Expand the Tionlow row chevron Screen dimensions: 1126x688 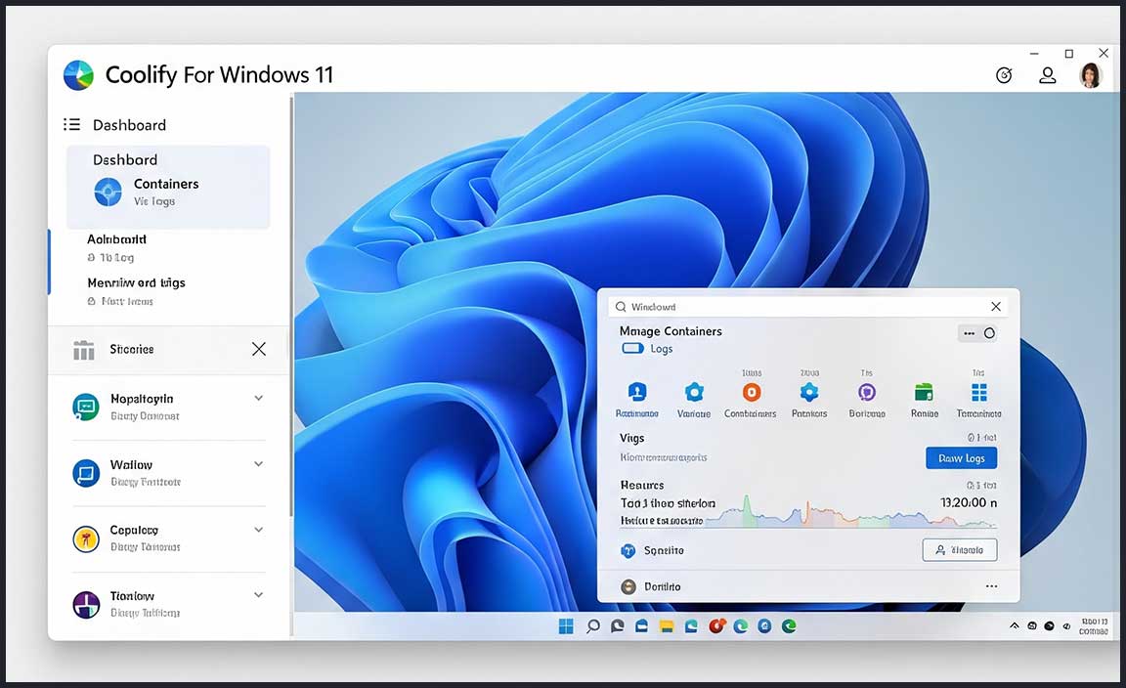click(258, 594)
